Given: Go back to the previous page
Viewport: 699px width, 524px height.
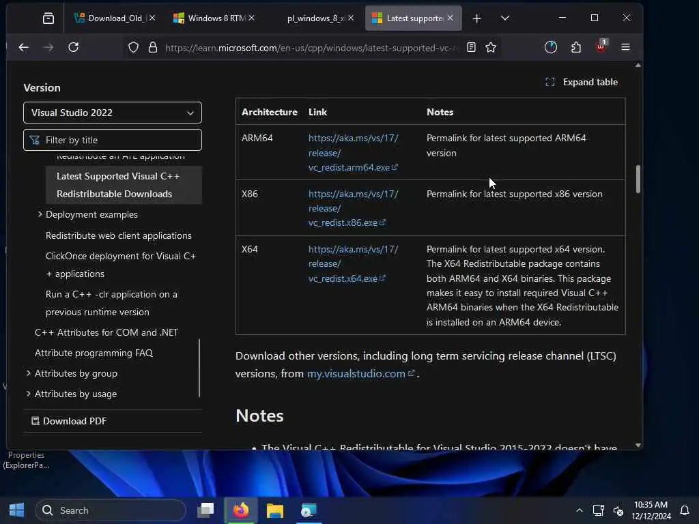Looking at the screenshot, I should [x=24, y=47].
